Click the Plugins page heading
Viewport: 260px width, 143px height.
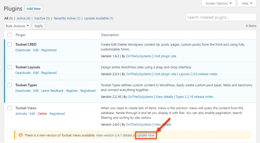click(x=13, y=9)
